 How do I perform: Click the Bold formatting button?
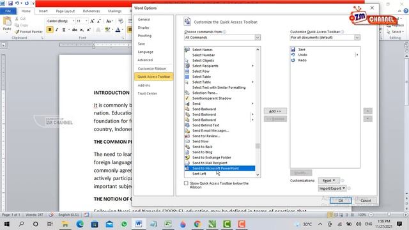50,30
